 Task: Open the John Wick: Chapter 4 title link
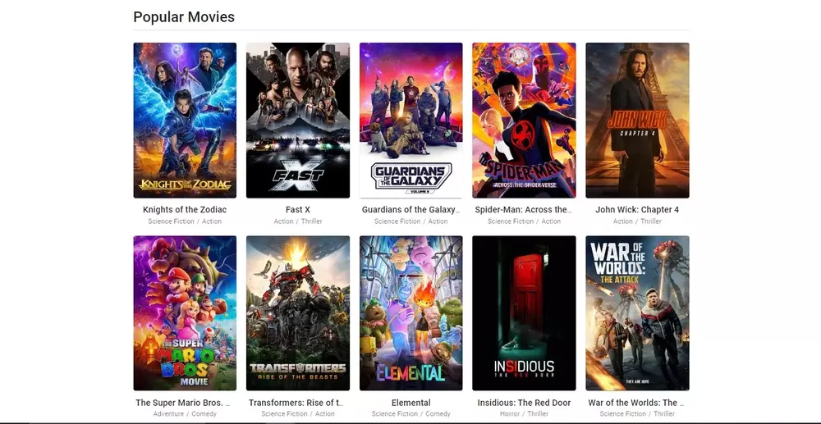(x=637, y=210)
